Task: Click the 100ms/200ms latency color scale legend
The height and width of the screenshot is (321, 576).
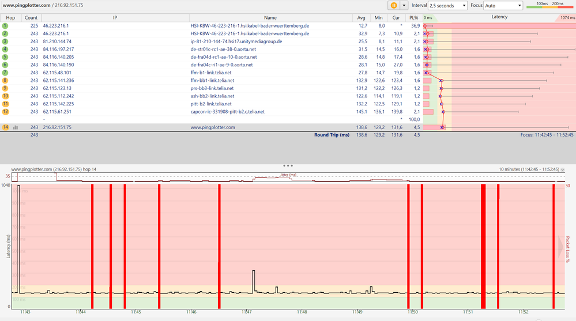Action: 549,5
